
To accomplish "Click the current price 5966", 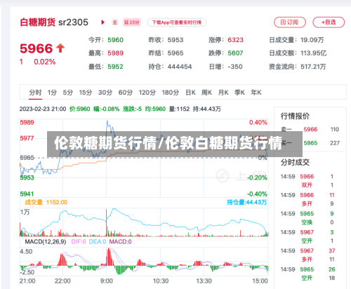I will tap(37, 48).
